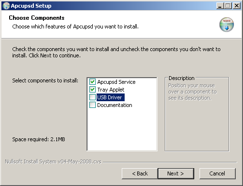Screen dimensions: 243x186
Task: Select the Tray Applet item label
Action: pyautogui.click(x=111, y=90)
